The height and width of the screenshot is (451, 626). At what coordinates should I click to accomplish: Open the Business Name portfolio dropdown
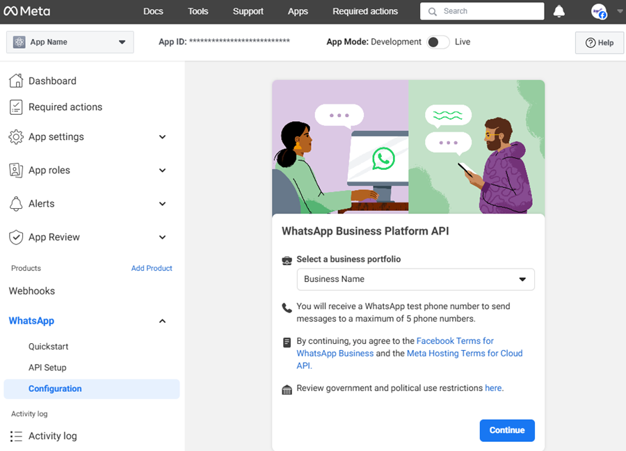click(x=416, y=279)
